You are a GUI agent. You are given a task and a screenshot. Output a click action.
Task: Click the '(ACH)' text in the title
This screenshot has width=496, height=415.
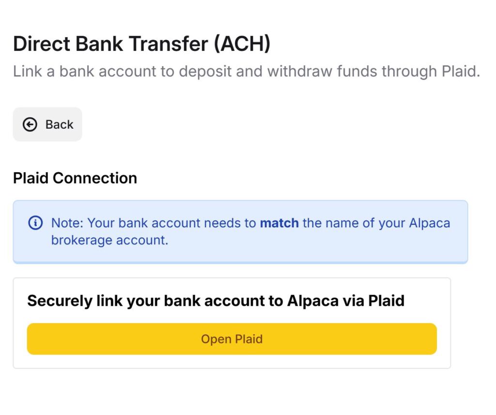(x=242, y=44)
